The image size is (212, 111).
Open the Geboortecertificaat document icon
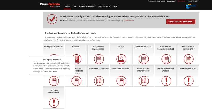coord(143,58)
